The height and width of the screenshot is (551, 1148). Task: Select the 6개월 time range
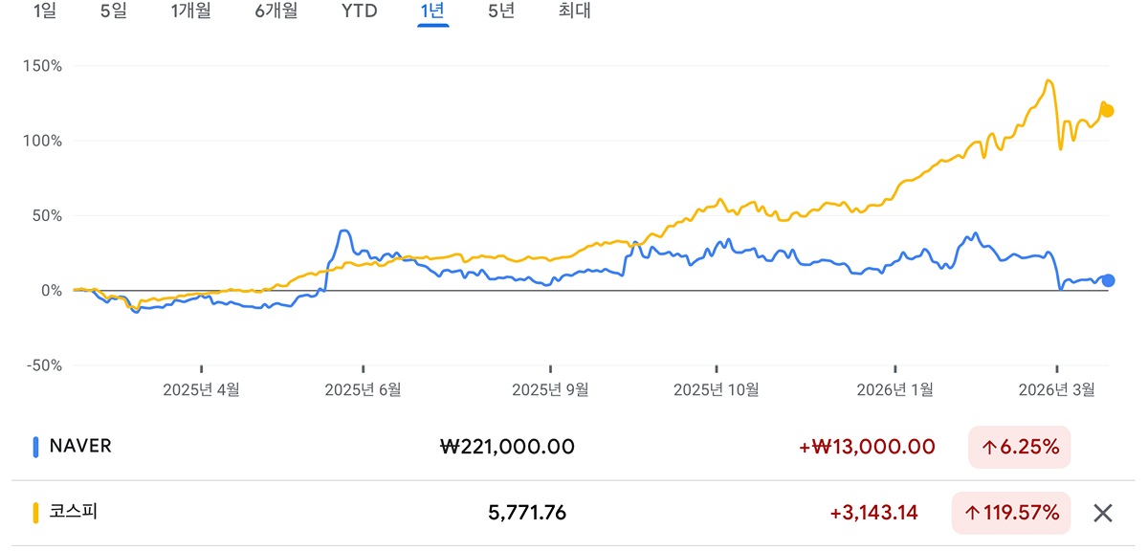click(276, 11)
